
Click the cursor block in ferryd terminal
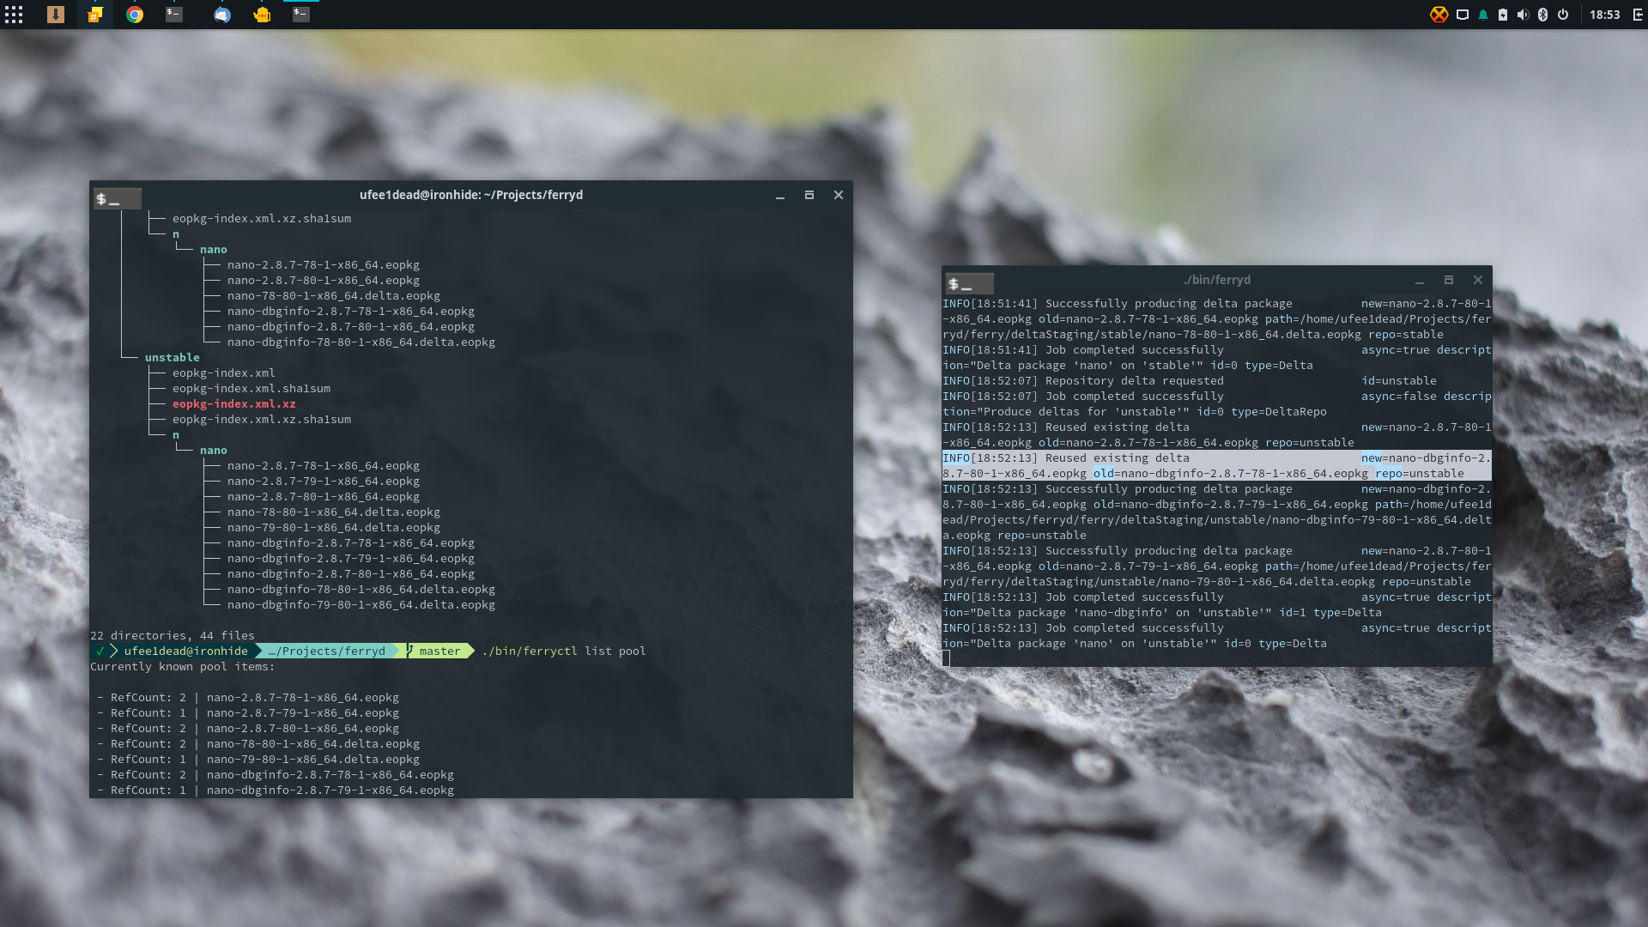click(947, 658)
